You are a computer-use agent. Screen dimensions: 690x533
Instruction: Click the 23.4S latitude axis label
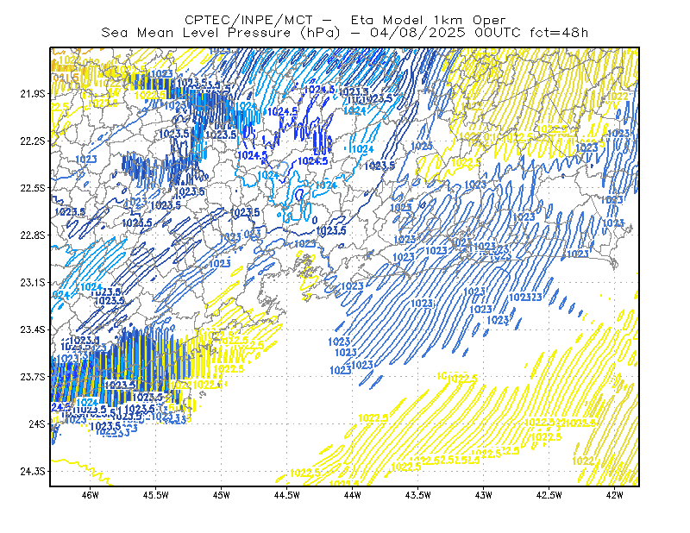33,329
